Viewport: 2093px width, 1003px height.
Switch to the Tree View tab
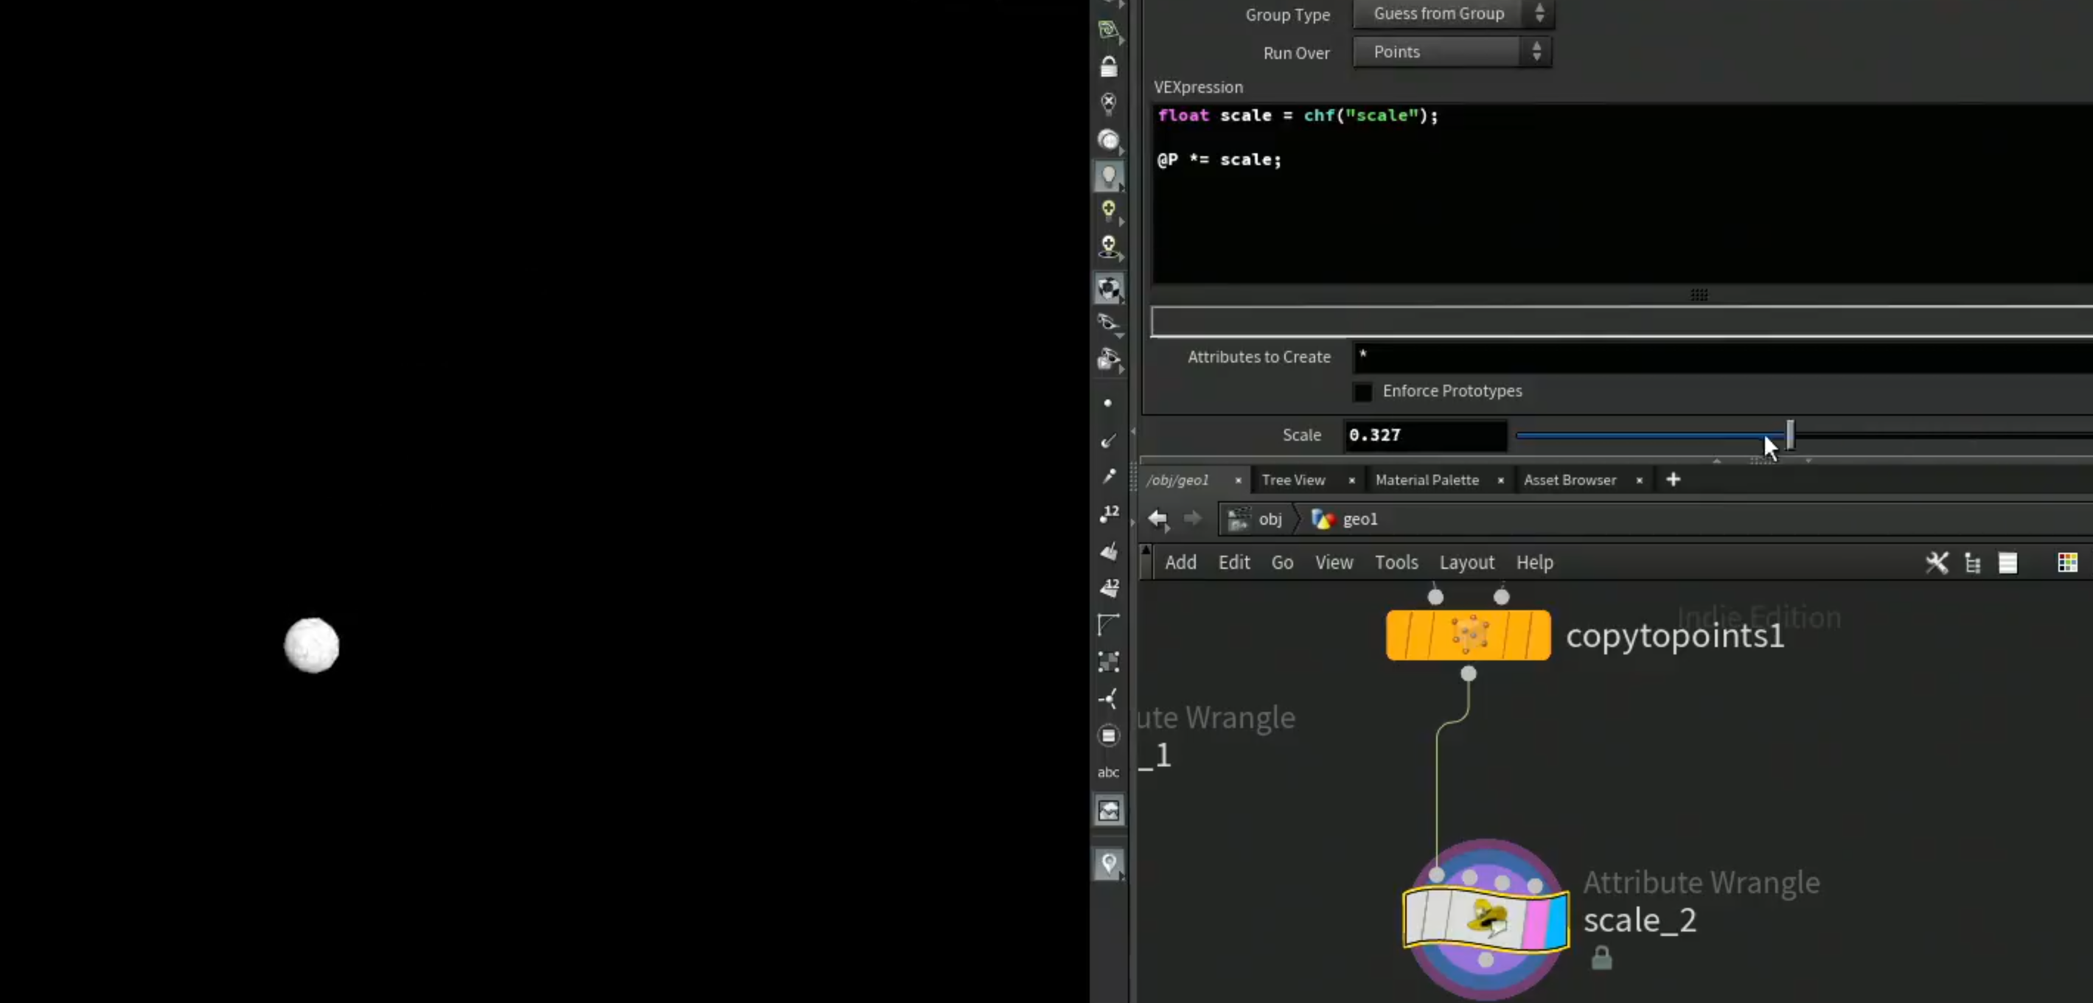coord(1292,480)
